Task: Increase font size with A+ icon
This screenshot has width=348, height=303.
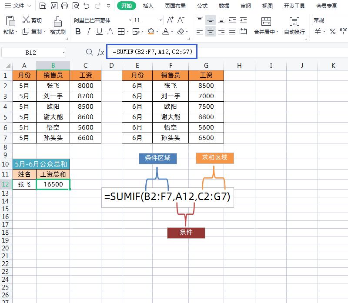Action: [170, 20]
